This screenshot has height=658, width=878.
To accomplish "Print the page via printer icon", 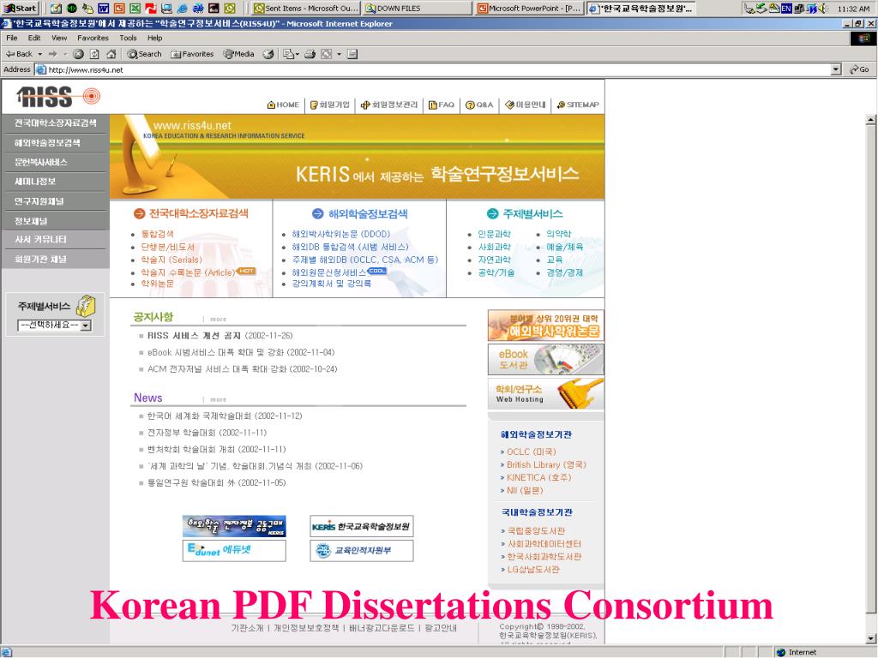I will 310,54.
